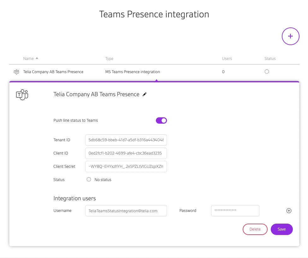Viewport: 308px width, 258px height.
Task: Click the large Teams logo in the details panel
Action: click(22, 95)
